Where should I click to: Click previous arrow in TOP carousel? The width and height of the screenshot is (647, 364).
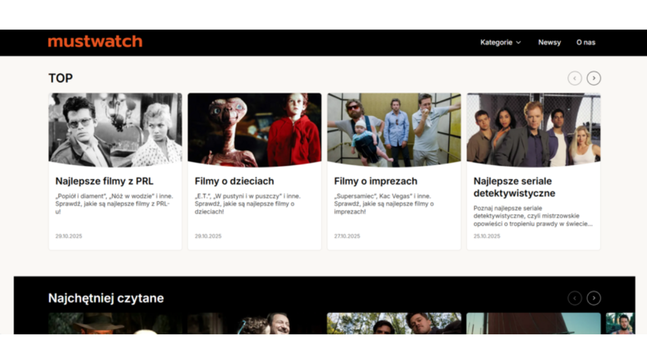click(x=574, y=78)
